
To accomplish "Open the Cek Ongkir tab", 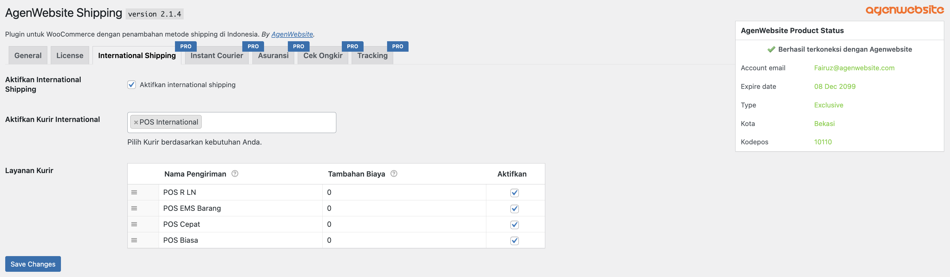I will (x=323, y=55).
